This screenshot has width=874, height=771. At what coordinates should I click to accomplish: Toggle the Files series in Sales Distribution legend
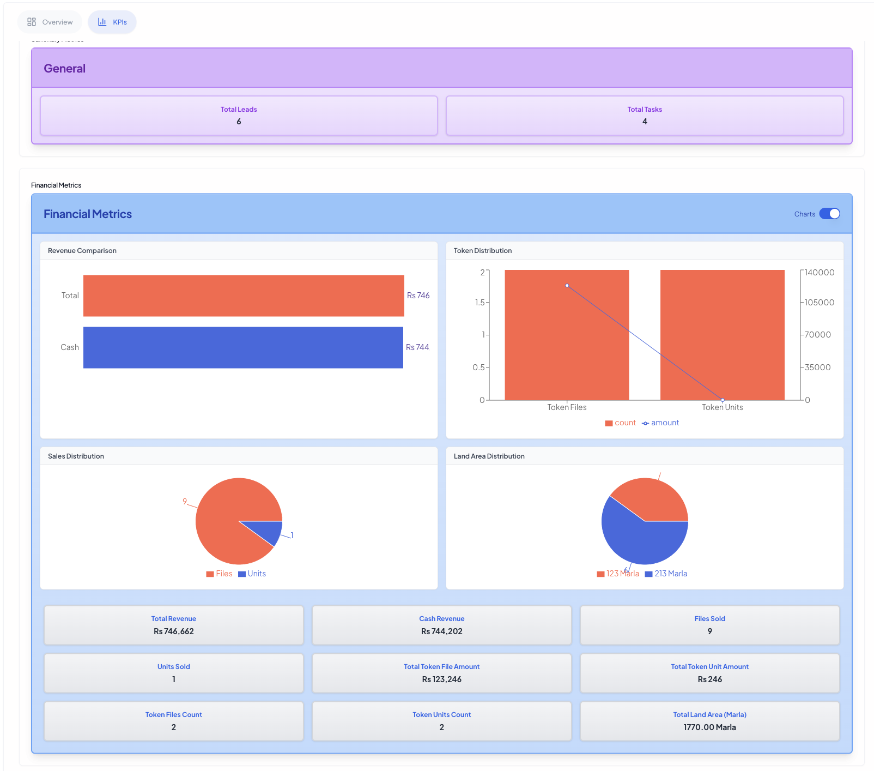coord(219,574)
